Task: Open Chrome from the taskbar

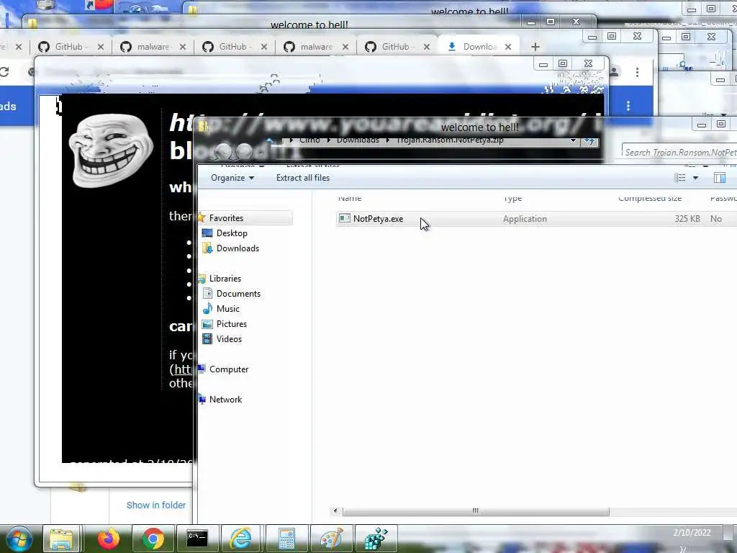Action: [x=153, y=539]
